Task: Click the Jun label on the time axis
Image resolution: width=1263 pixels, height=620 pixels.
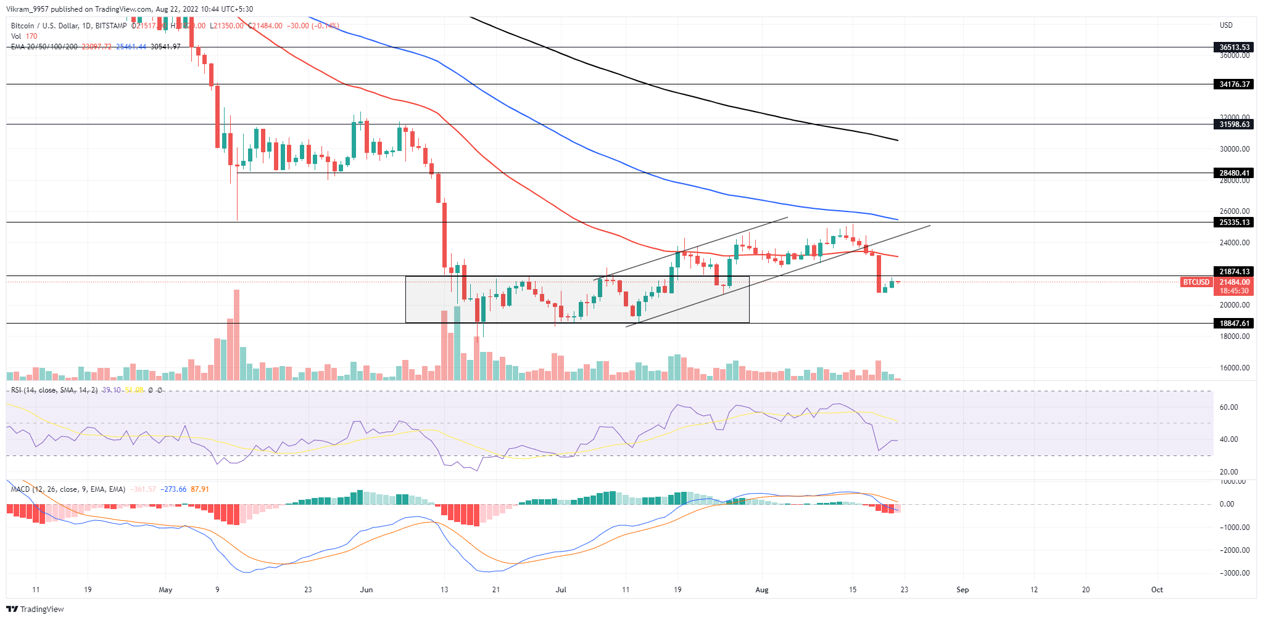Action: click(x=366, y=590)
